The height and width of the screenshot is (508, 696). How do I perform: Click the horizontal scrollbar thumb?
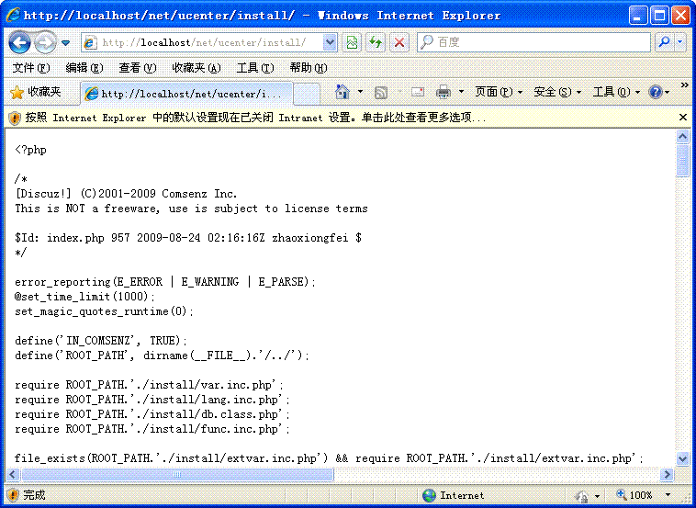tap(177, 475)
